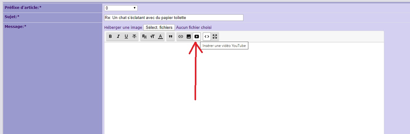Insert a quote block
This screenshot has width=410, height=134.
click(x=171, y=36)
